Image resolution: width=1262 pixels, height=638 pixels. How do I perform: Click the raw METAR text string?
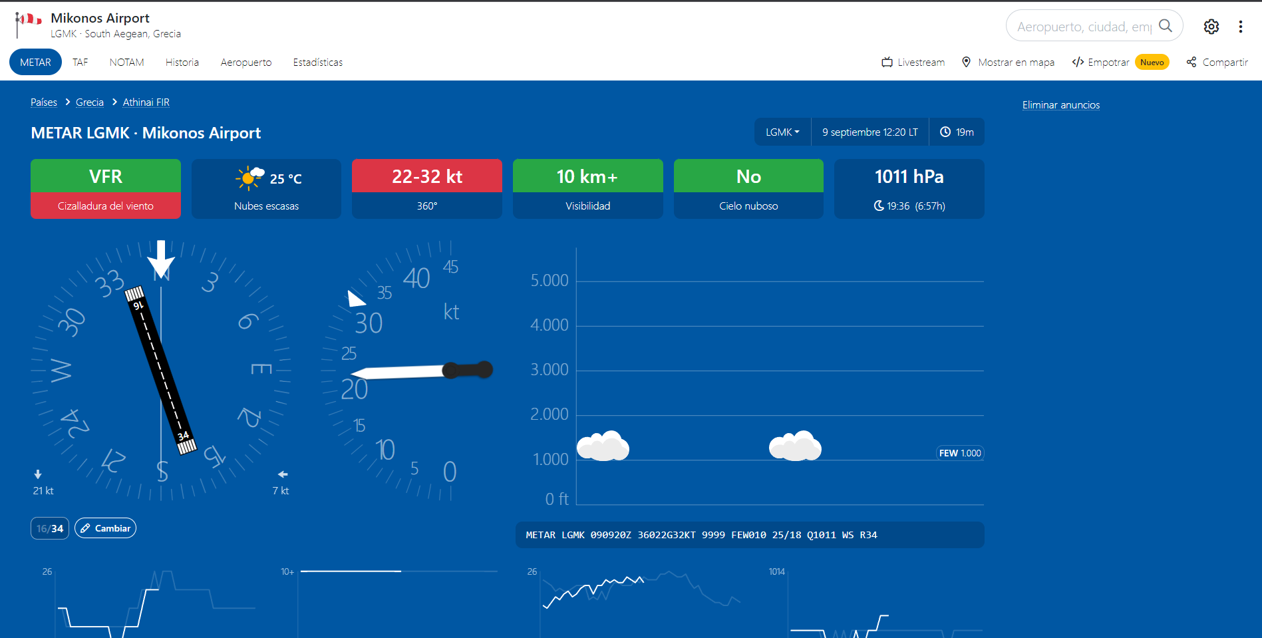pyautogui.click(x=701, y=535)
